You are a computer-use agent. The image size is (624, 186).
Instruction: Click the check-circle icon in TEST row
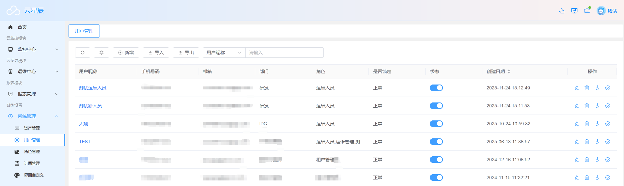pos(608,142)
